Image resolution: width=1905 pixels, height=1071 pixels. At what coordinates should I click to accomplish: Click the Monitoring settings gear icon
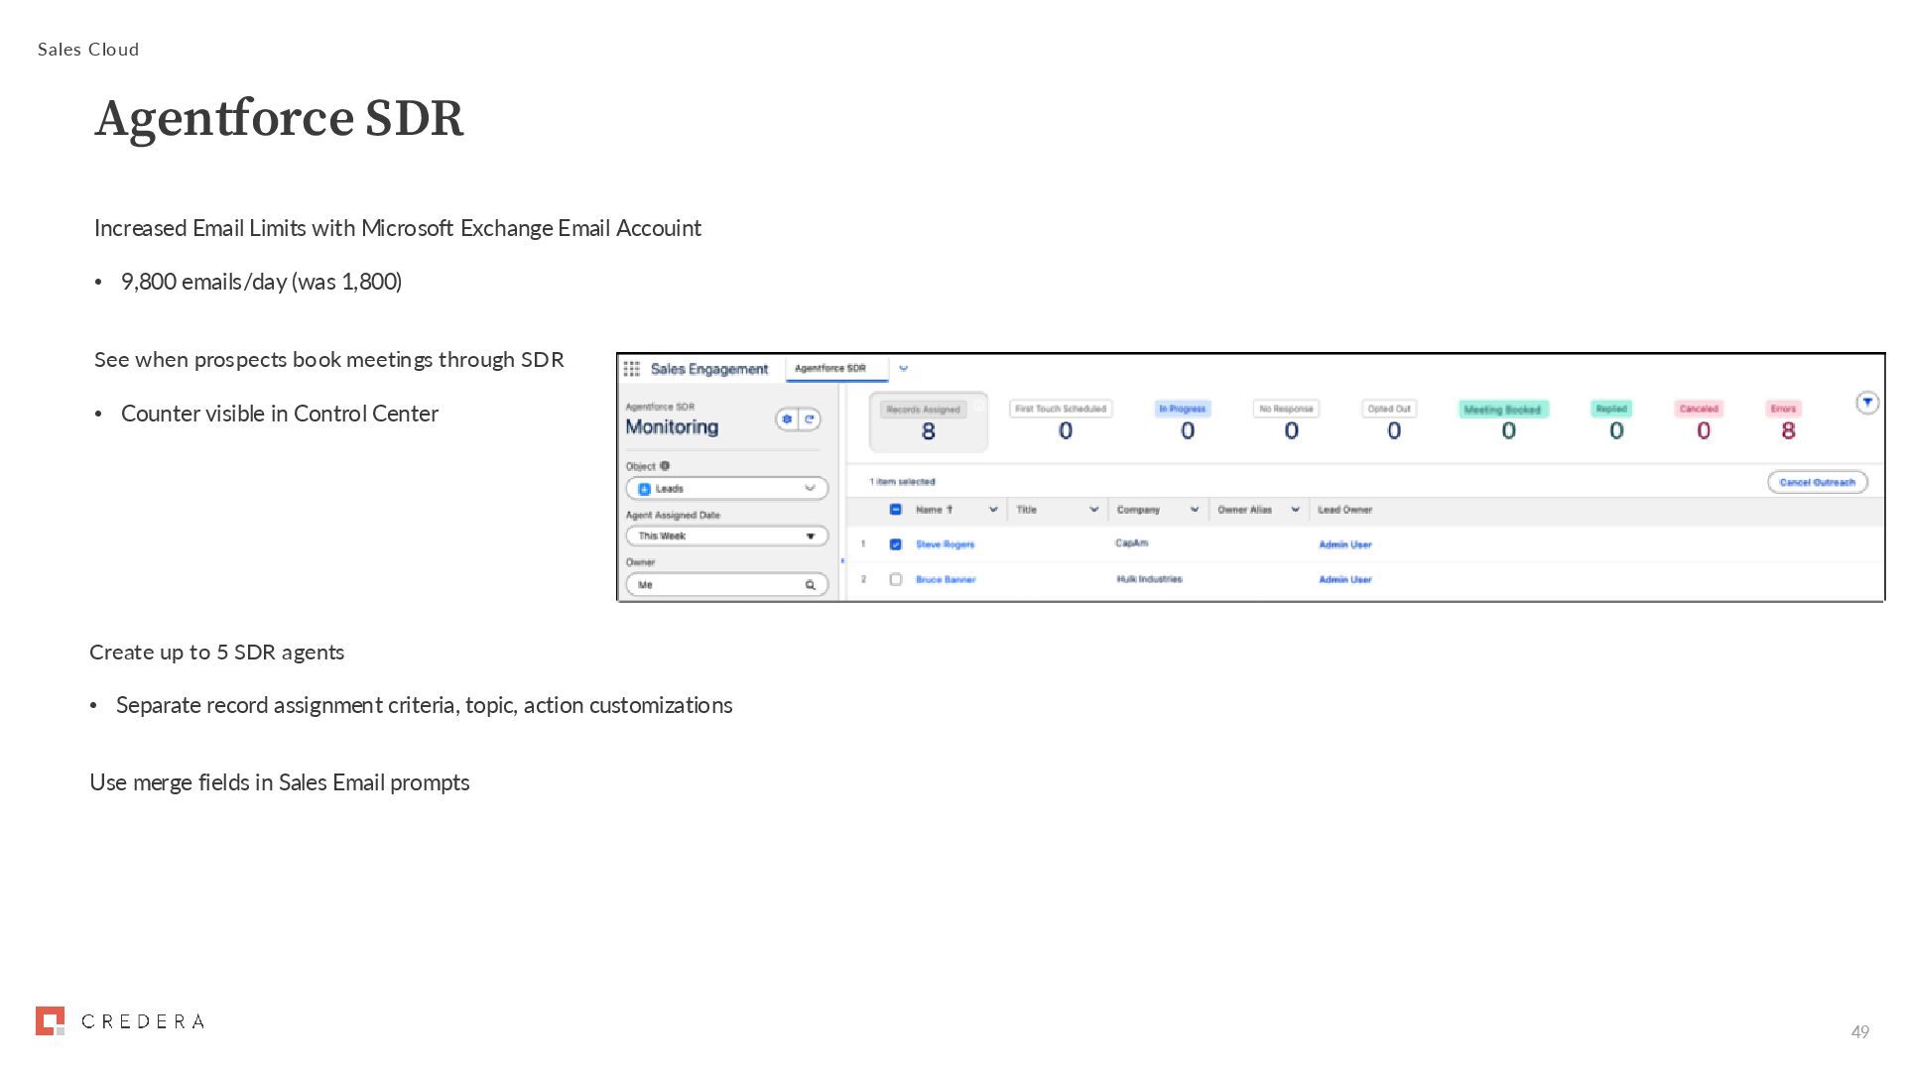[x=787, y=419]
